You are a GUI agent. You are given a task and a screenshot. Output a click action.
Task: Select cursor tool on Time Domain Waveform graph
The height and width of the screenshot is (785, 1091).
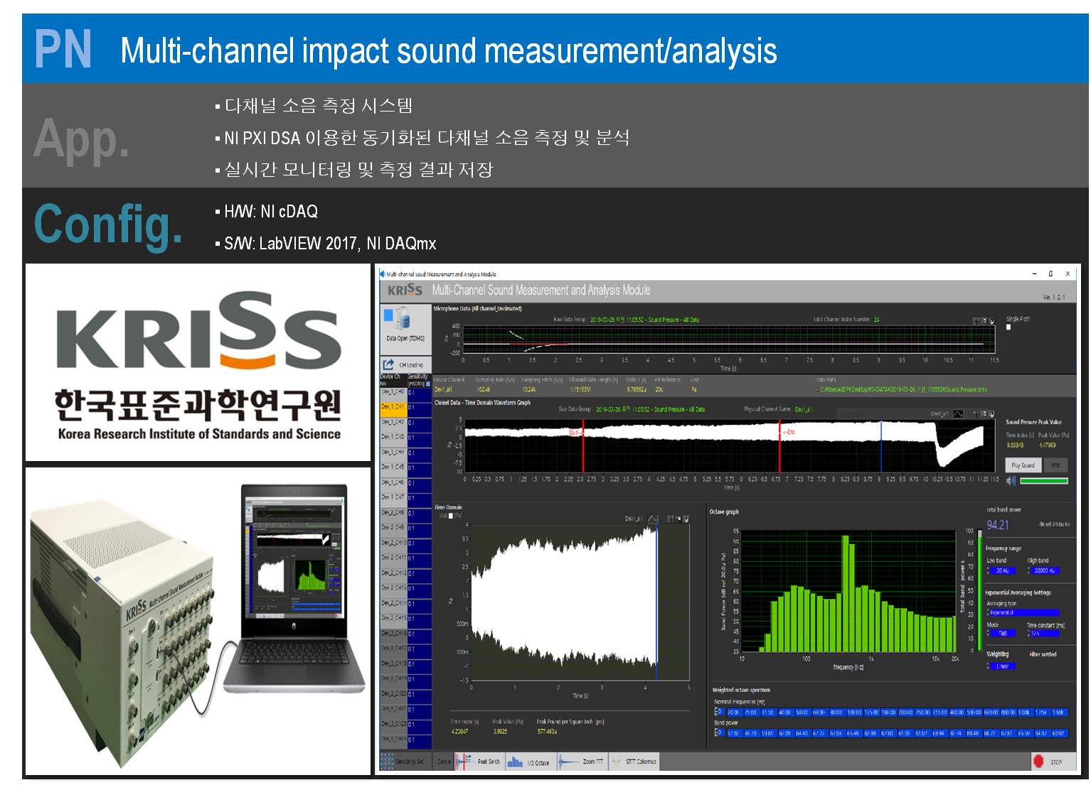tap(976, 414)
